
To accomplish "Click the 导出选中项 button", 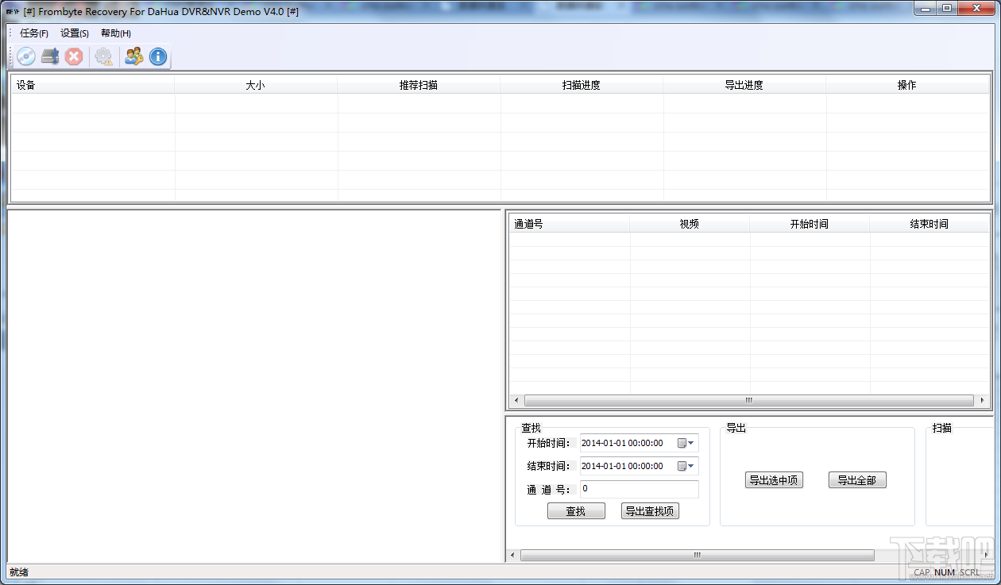I will (x=774, y=480).
